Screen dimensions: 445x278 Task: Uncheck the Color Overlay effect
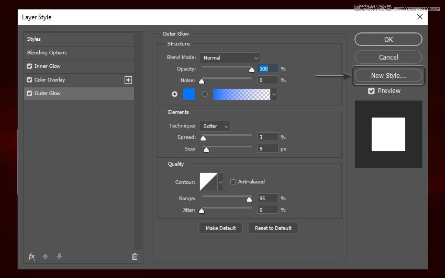click(x=29, y=80)
